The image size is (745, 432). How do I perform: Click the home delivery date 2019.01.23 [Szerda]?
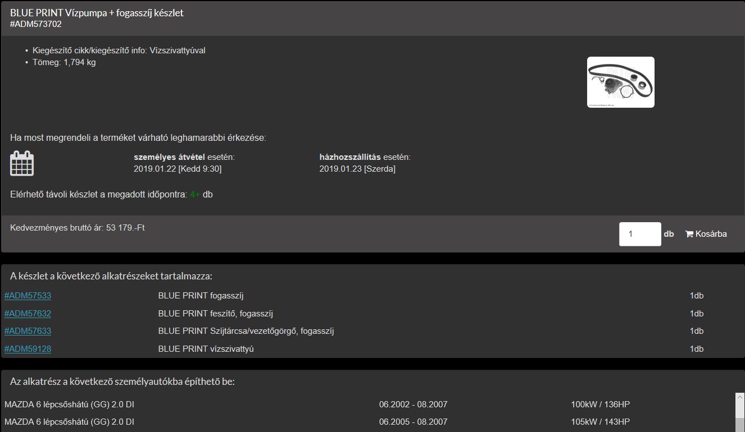tap(357, 169)
